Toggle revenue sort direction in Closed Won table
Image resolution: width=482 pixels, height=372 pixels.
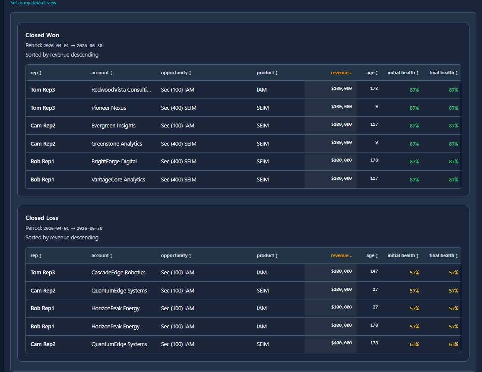(341, 73)
